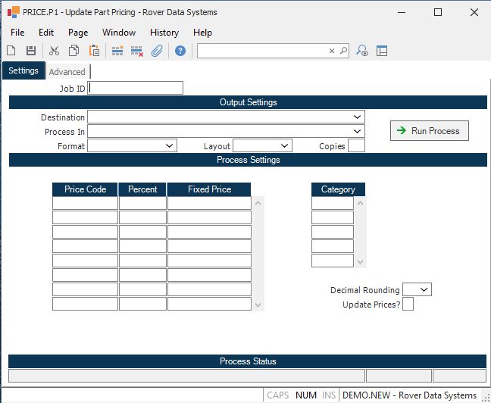491x403 pixels.
Task: Click the Save floppy disk icon
Action: [31, 51]
